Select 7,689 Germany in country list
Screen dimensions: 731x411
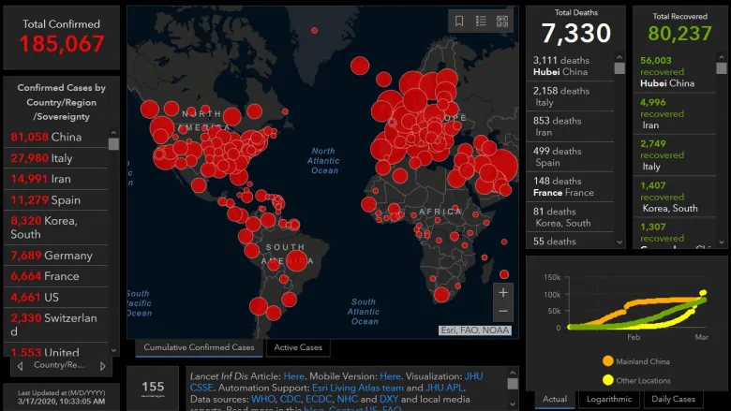(56, 256)
